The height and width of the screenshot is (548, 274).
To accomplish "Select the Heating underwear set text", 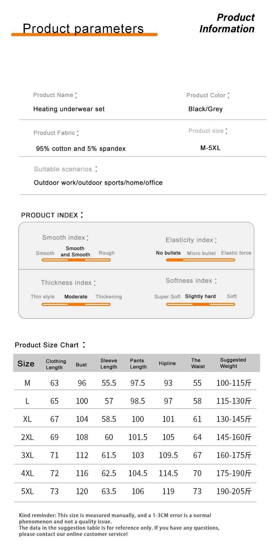I will [x=69, y=109].
